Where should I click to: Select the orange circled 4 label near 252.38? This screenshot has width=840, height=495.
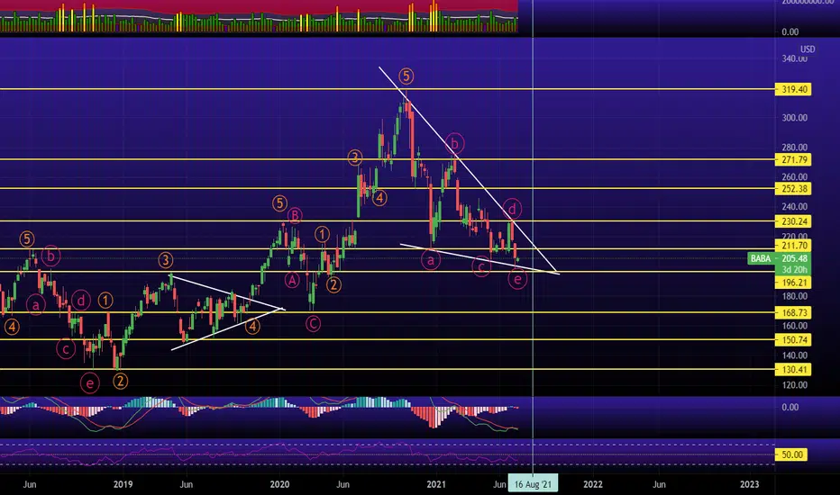[x=379, y=199]
